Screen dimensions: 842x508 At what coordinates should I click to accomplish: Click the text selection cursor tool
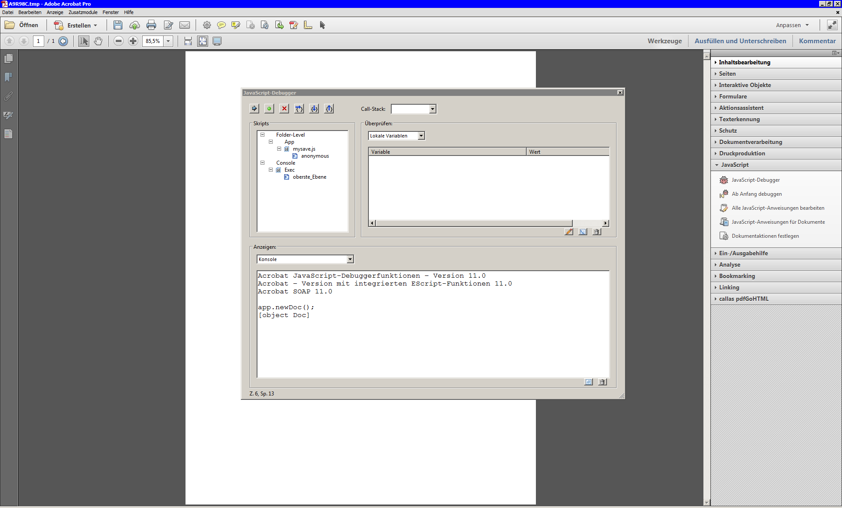[x=83, y=41]
